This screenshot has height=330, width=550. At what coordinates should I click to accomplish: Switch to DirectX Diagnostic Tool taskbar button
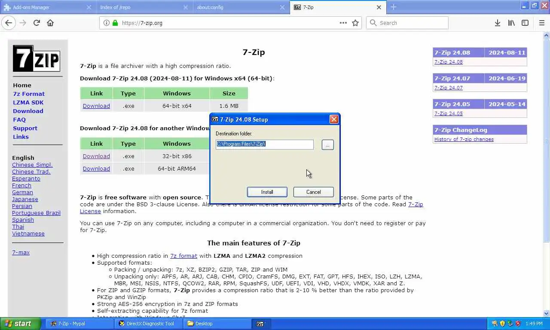[149, 324]
